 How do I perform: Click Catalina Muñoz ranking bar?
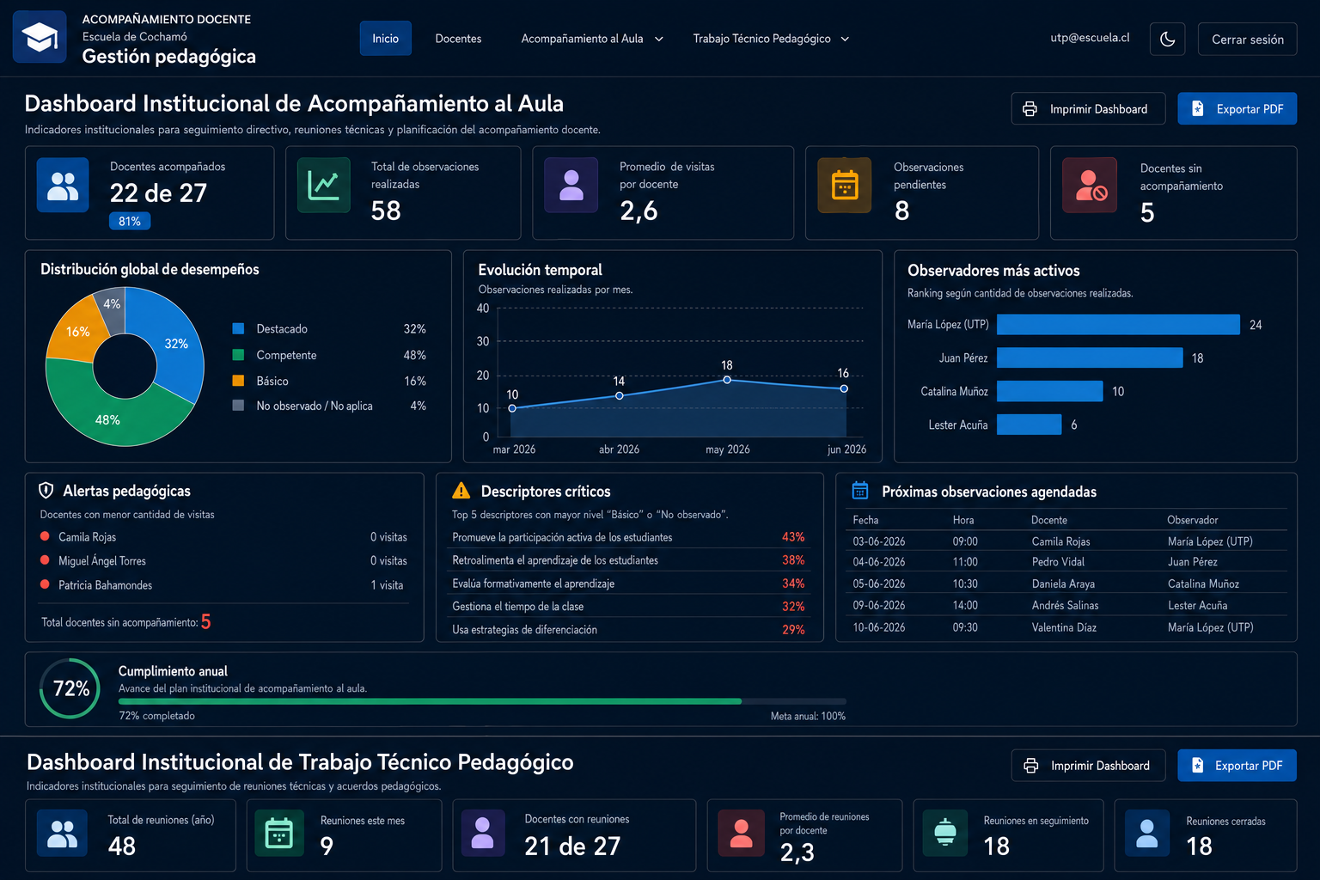(x=1049, y=391)
